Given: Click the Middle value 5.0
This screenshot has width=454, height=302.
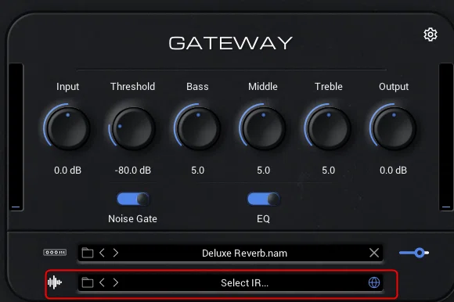Looking at the screenshot, I should point(264,170).
